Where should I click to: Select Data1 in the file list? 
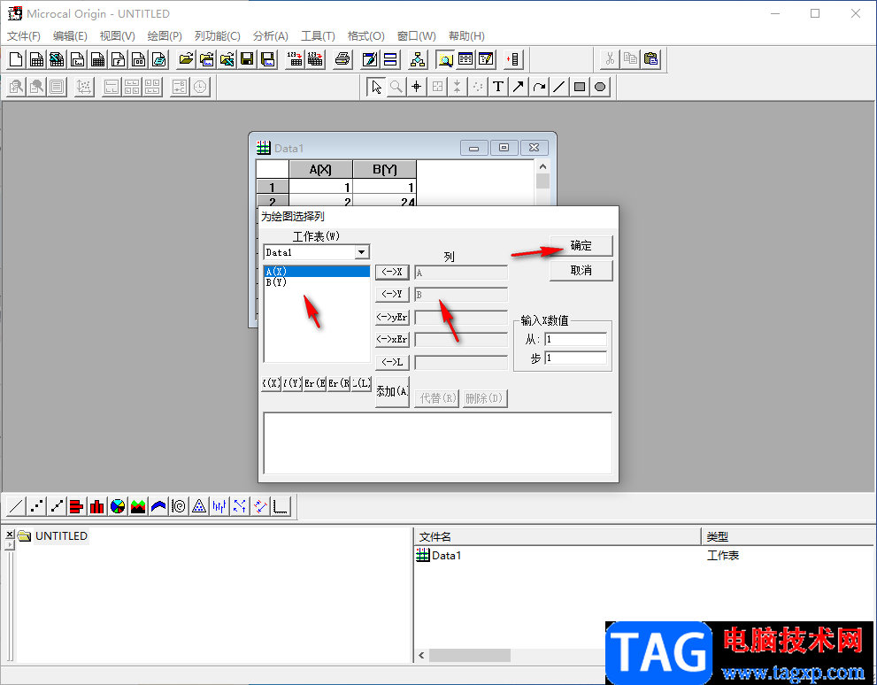click(x=440, y=555)
